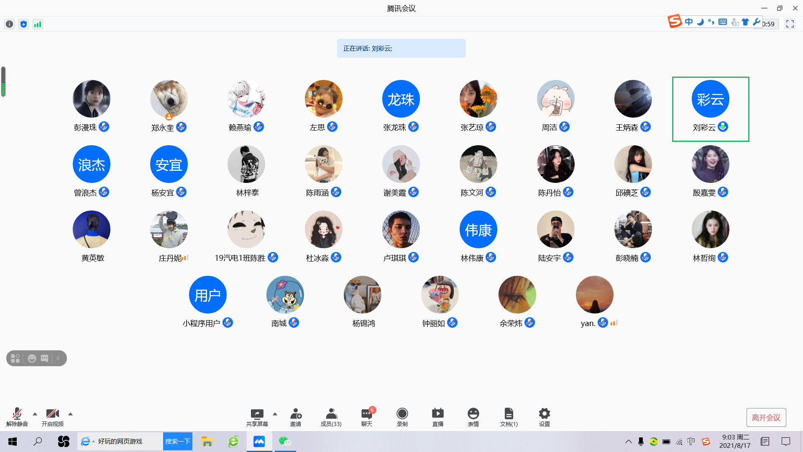
Task: Check the network signal status icon
Action: [x=38, y=24]
